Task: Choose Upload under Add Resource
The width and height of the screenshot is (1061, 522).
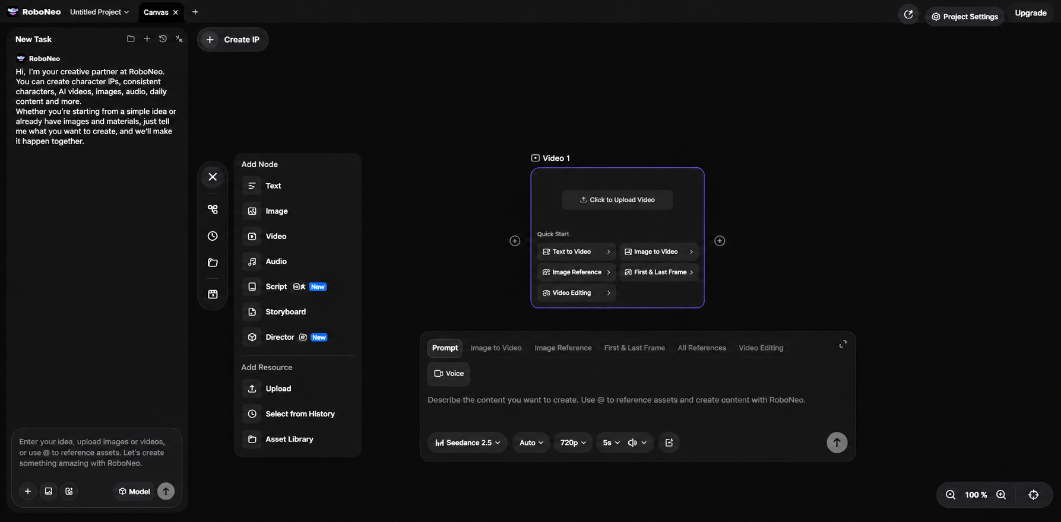Action: pyautogui.click(x=297, y=389)
